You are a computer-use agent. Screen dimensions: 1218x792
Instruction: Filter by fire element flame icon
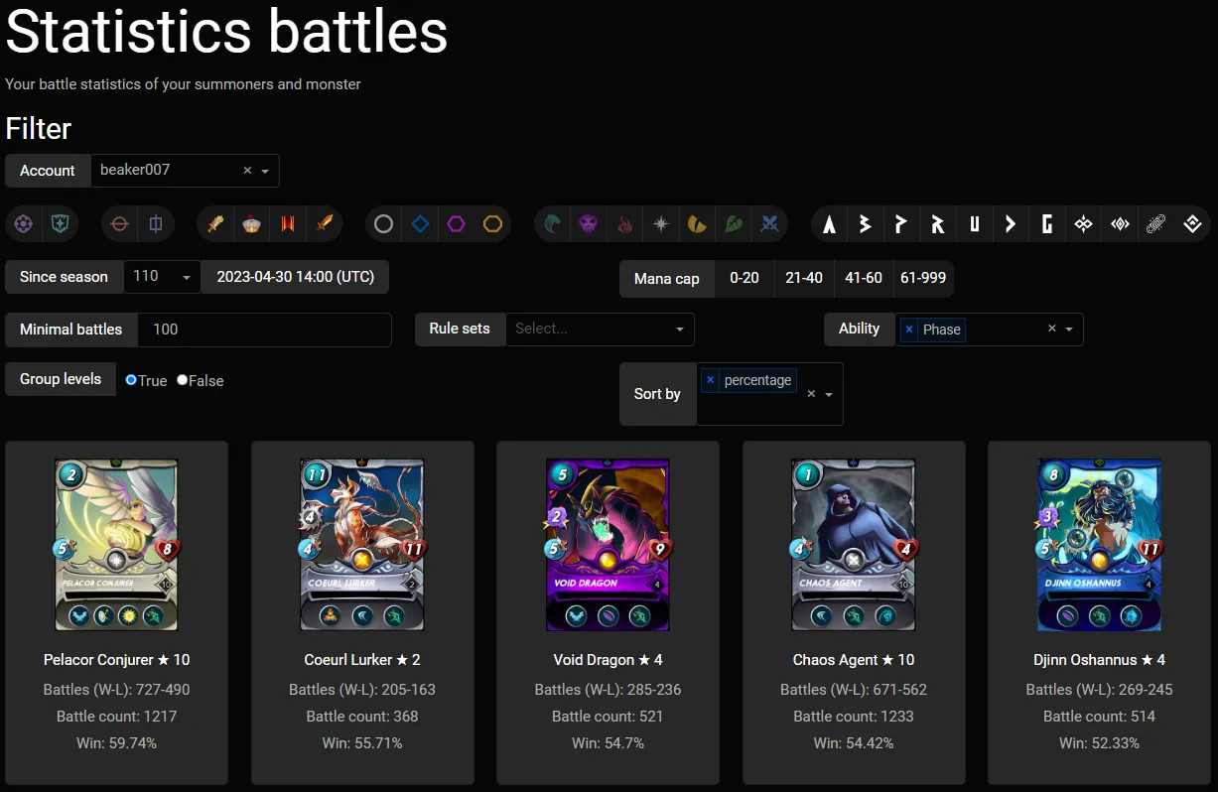pyautogui.click(x=624, y=224)
